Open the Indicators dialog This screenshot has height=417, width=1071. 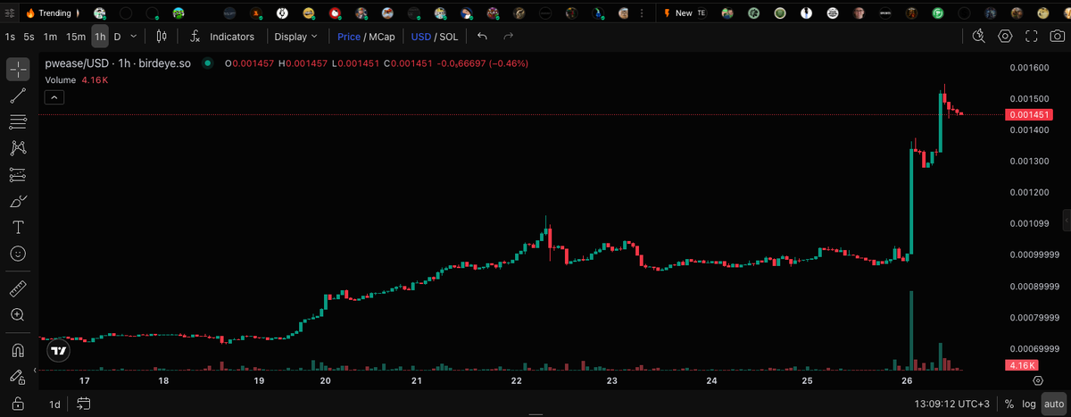pyautogui.click(x=232, y=37)
